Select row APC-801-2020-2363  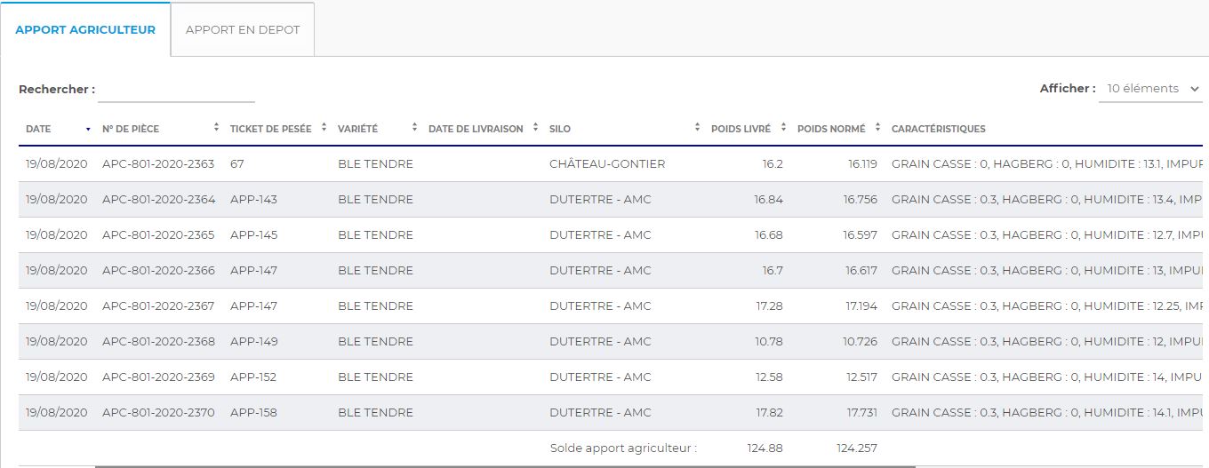pyautogui.click(x=158, y=164)
